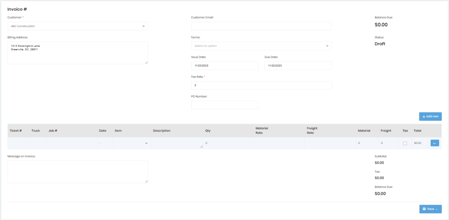Screen dimensions: 449x220
Task: Click the Due Date field
Action: coord(298,66)
